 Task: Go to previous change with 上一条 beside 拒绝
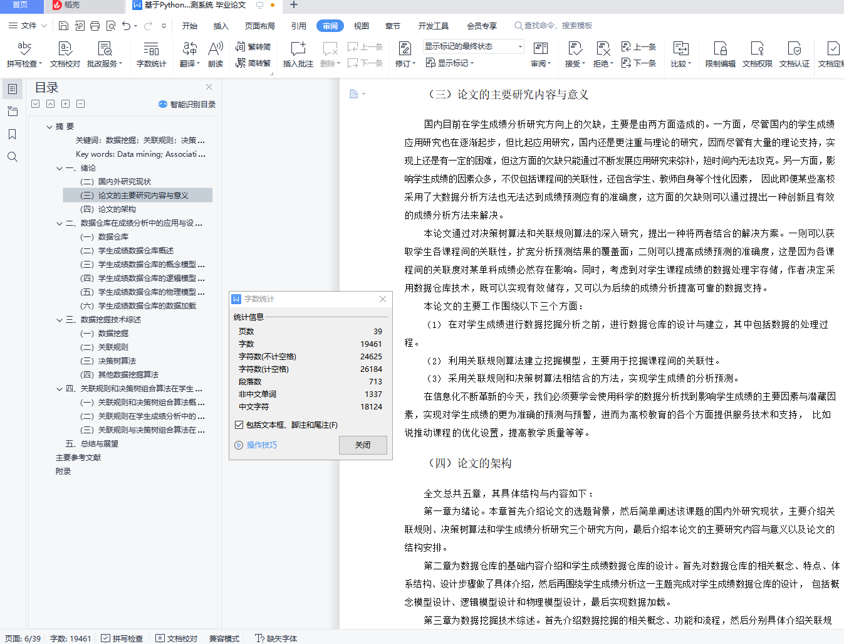638,46
